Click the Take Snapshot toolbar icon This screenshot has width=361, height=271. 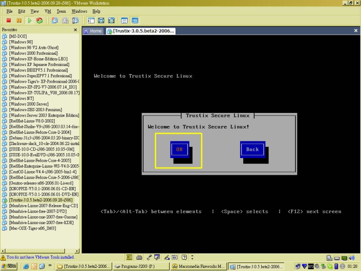[x=55, y=20]
